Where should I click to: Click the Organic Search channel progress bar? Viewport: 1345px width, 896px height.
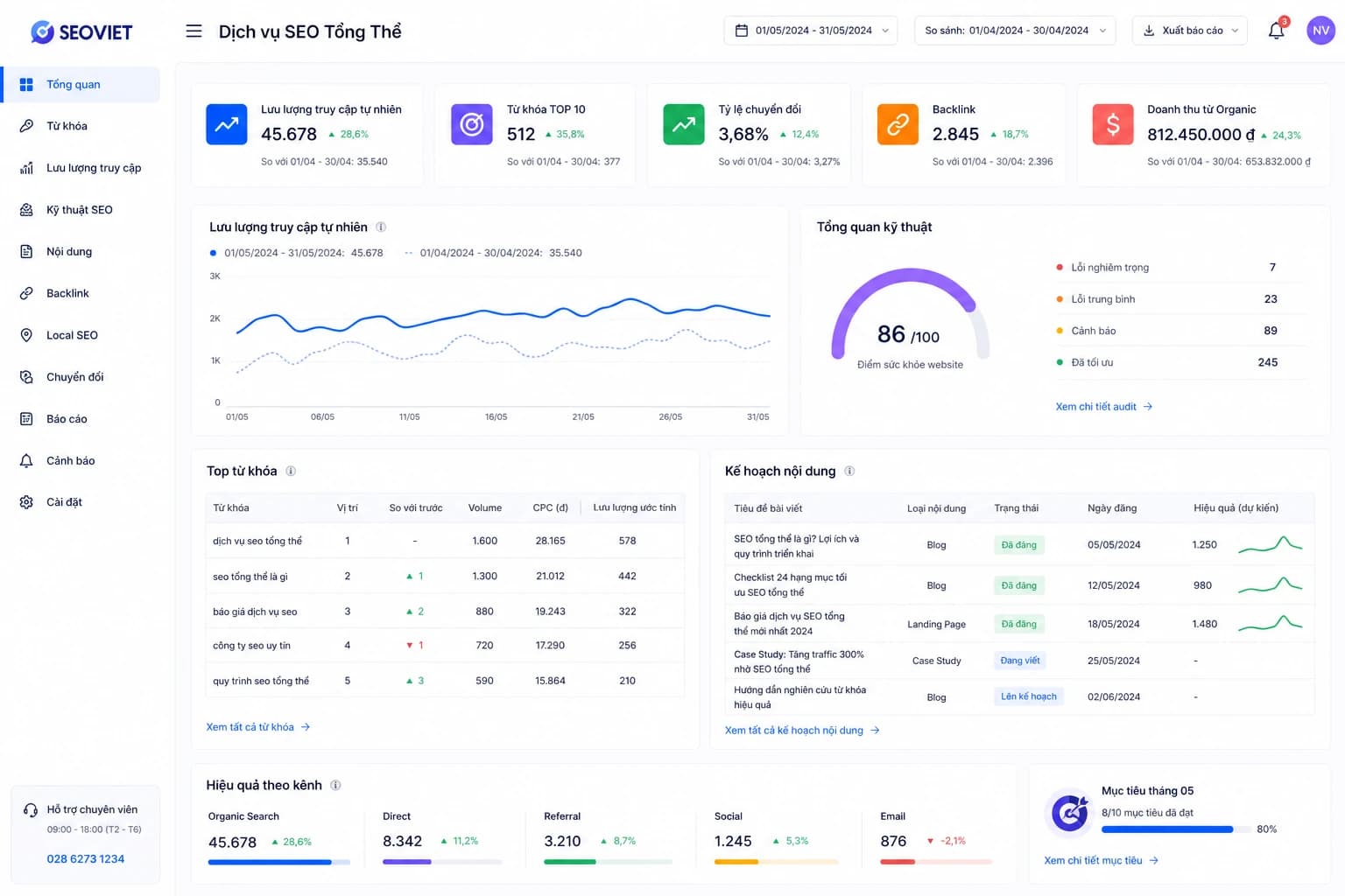pyautogui.click(x=279, y=862)
